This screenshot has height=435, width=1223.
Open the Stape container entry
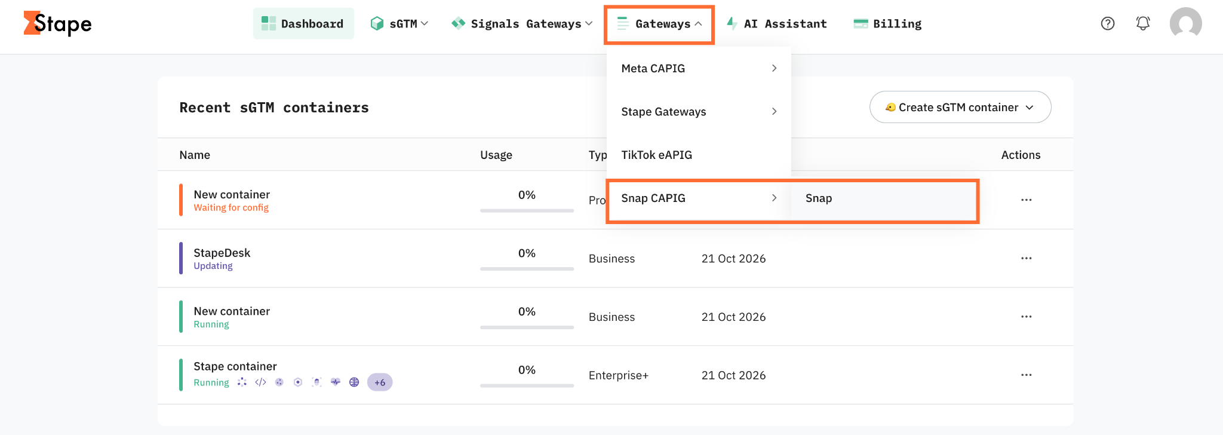point(235,366)
